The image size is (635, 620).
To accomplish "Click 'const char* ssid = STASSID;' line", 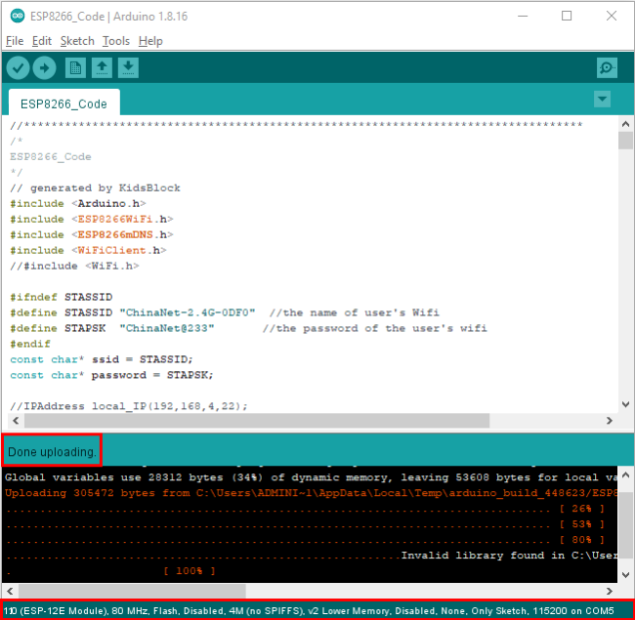I will 102,359.
